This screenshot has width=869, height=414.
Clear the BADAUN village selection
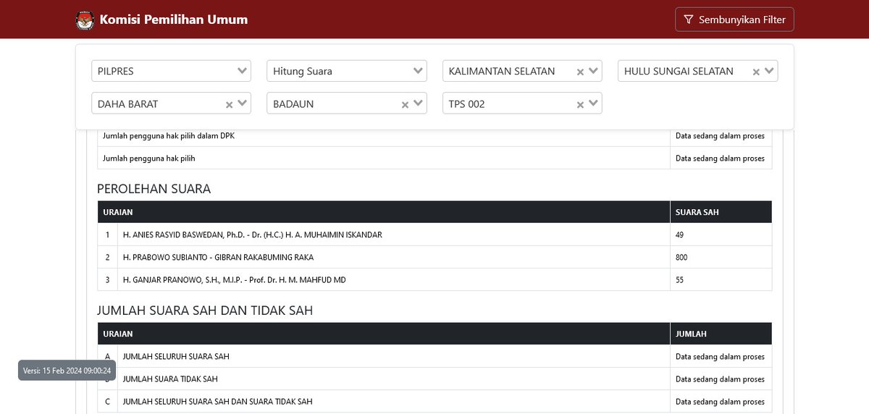coord(405,104)
